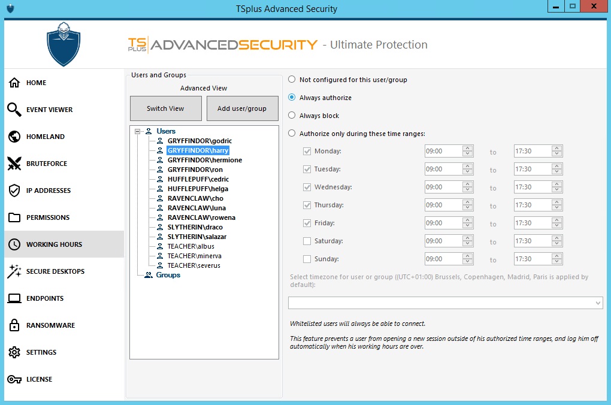Click the Homeland globe icon

[x=14, y=137]
